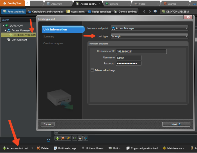Open the Unit type dropdown
The height and width of the screenshot is (153, 197).
(x=149, y=36)
